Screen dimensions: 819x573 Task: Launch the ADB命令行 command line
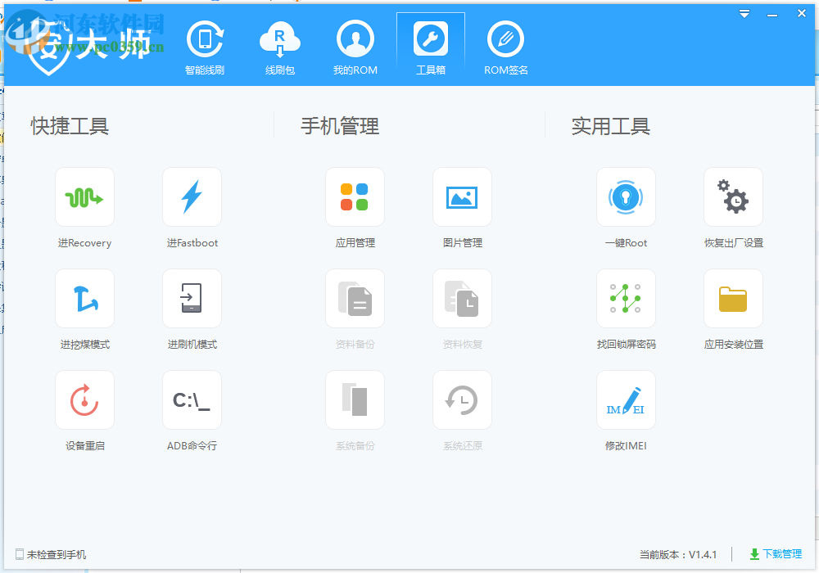click(x=192, y=399)
